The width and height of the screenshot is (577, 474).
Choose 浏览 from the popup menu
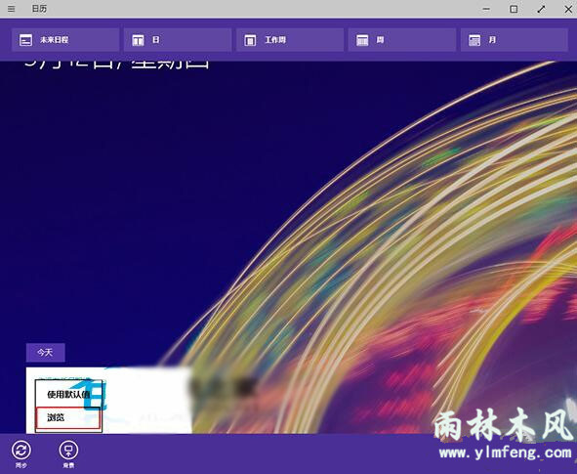(x=68, y=418)
